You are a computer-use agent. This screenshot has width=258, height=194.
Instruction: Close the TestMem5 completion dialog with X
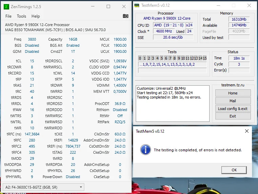[x=246, y=131]
